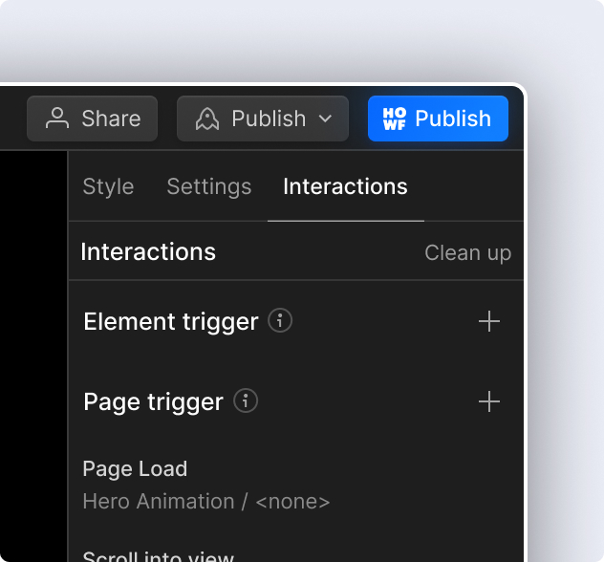Click the rocket icon beside Publish
The width and height of the screenshot is (604, 562).
pos(207,119)
